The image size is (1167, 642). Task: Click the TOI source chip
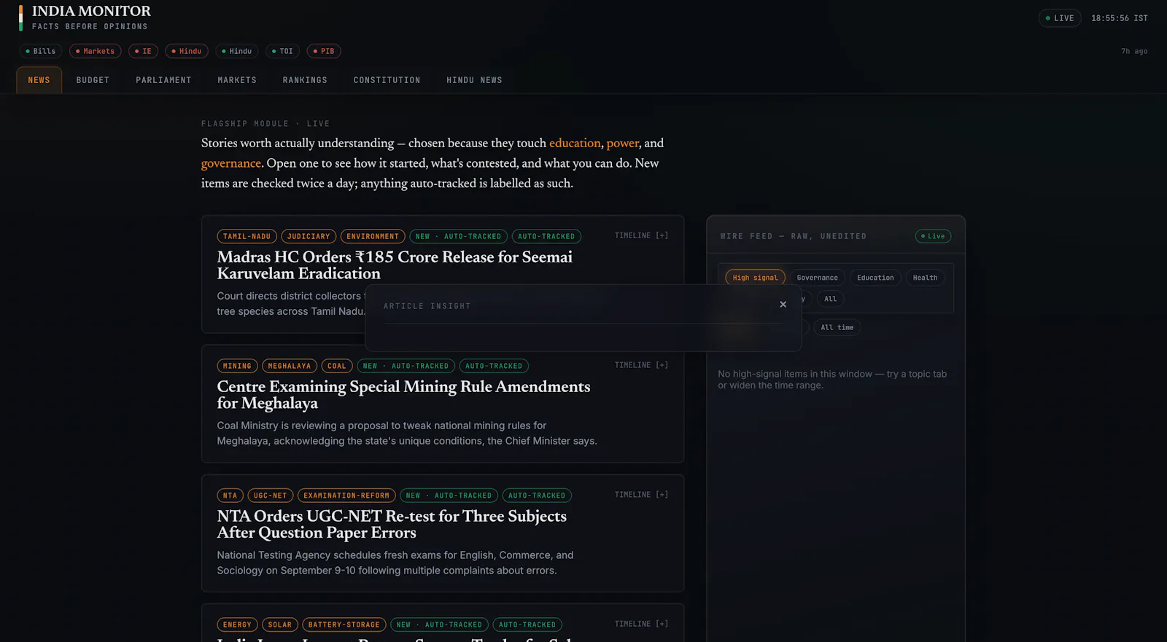(x=282, y=51)
